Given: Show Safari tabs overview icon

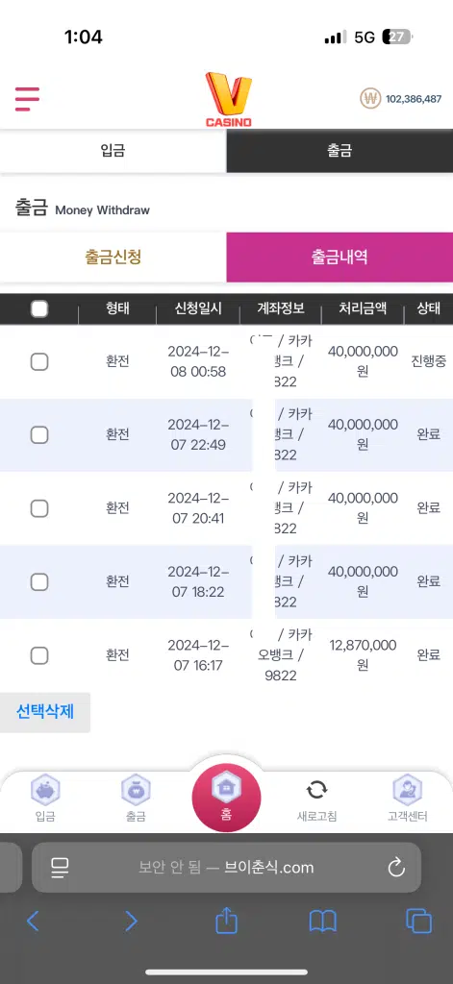Looking at the screenshot, I should click(419, 922).
